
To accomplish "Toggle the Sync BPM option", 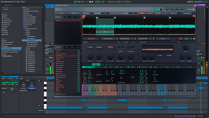I will click(x=158, y=13).
